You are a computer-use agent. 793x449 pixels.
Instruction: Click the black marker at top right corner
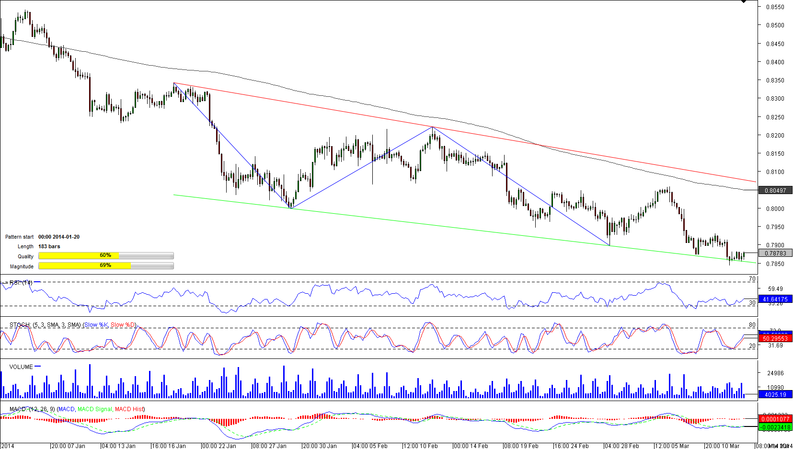pos(744,1)
